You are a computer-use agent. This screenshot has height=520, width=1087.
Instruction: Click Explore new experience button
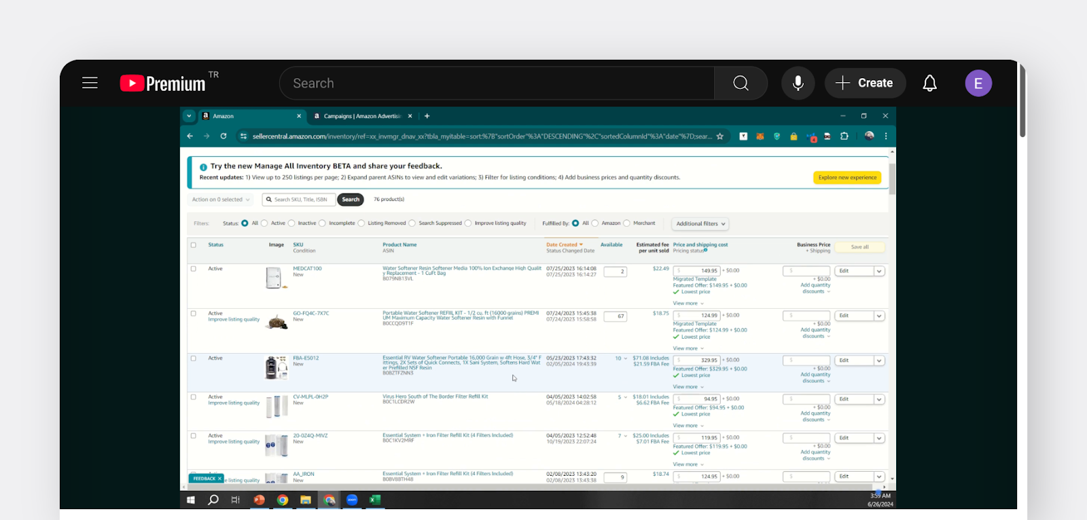point(847,178)
